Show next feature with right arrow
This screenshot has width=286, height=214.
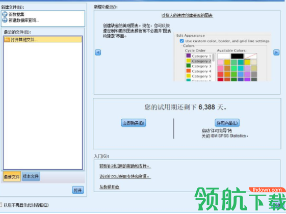pos(276,52)
